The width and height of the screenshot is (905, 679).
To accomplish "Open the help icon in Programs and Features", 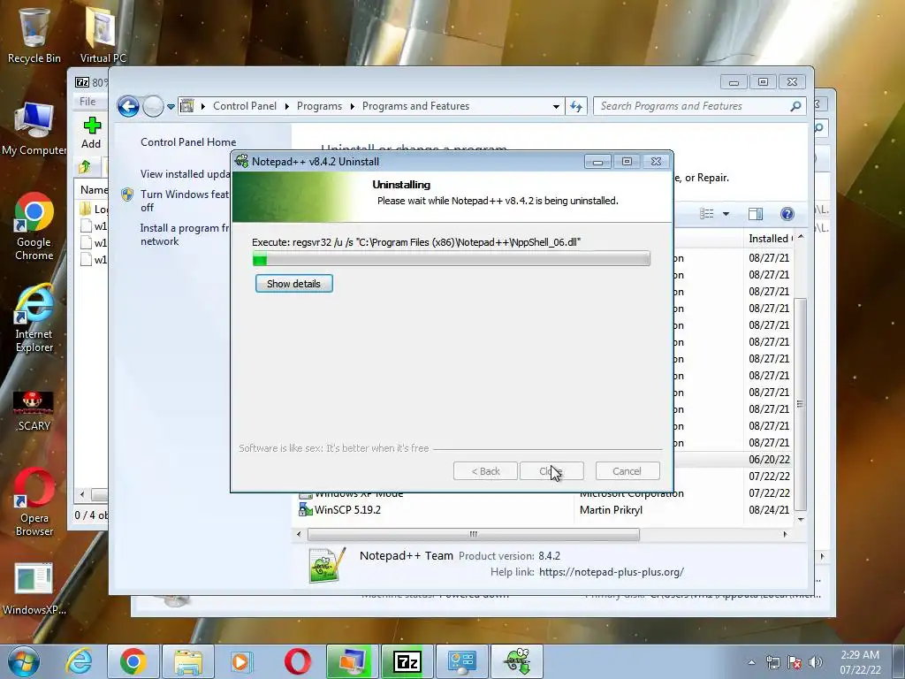I will (787, 214).
